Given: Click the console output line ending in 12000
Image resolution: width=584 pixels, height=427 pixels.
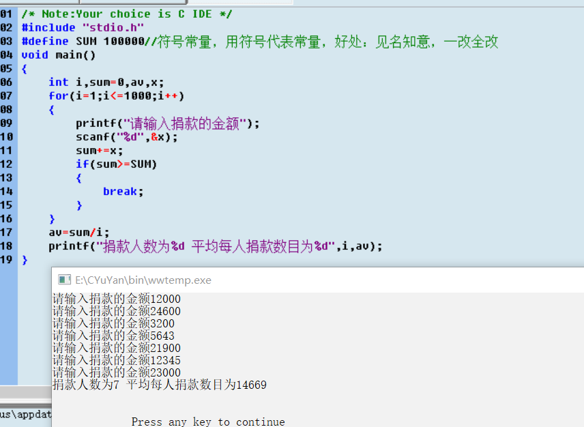Looking at the screenshot, I should [x=117, y=299].
